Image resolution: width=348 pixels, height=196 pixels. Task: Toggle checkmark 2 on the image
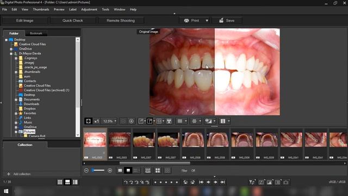(x=131, y=182)
